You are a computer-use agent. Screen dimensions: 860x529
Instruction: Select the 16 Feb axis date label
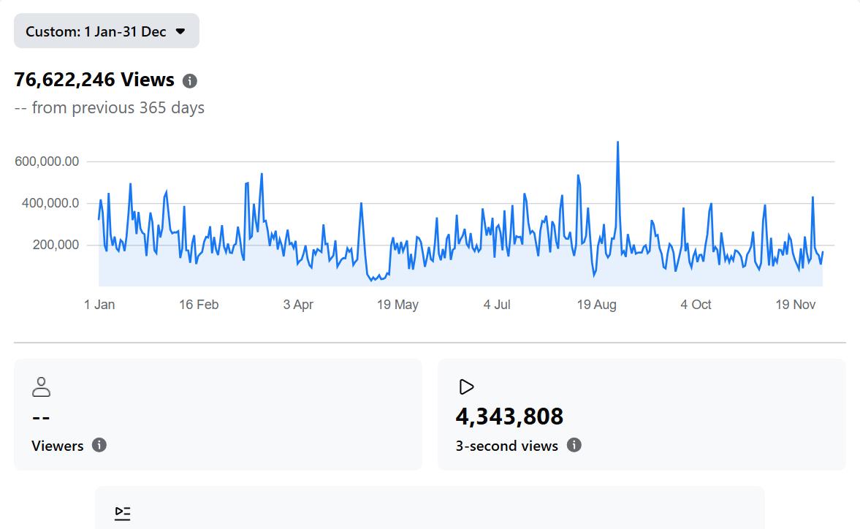point(199,305)
